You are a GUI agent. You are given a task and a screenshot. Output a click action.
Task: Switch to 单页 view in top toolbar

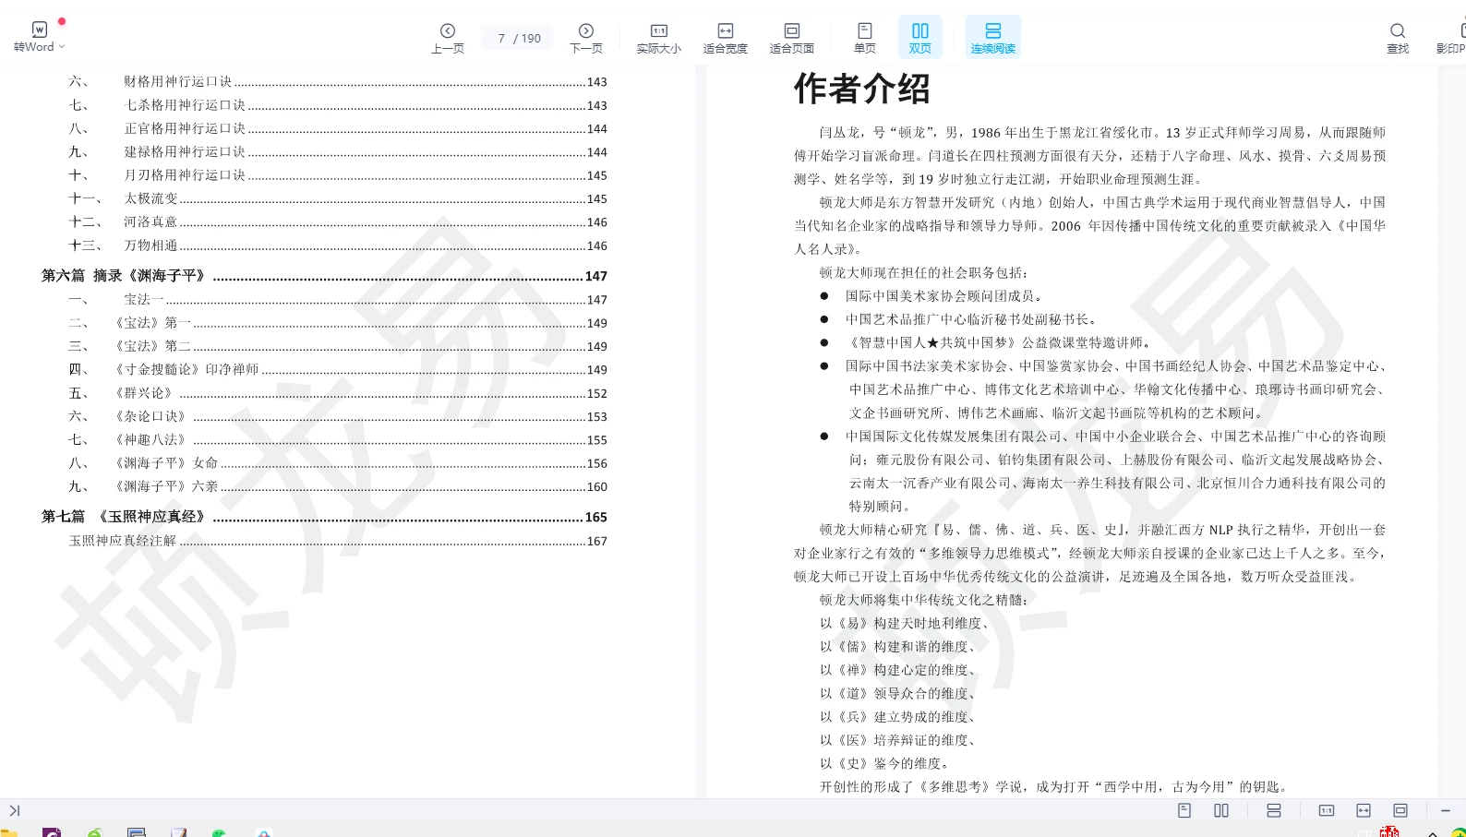point(865,38)
